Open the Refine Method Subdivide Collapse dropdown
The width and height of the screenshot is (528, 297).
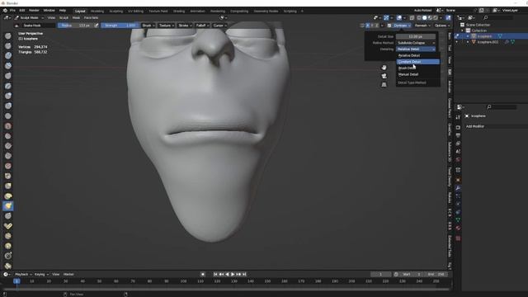click(x=416, y=43)
